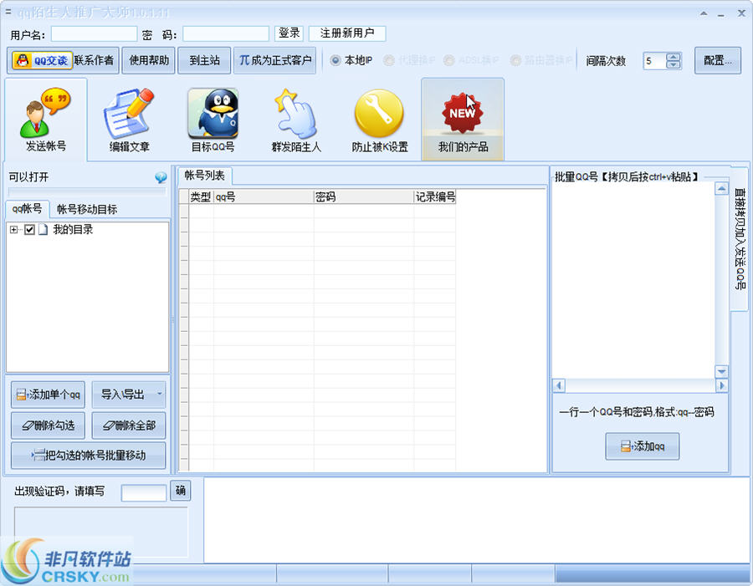
Task: Open 使用帮助 help
Action: [149, 60]
